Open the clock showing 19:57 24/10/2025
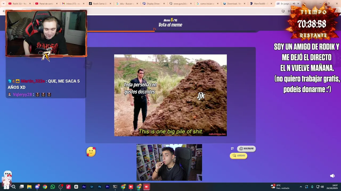341x191 pixels. (x=332, y=187)
